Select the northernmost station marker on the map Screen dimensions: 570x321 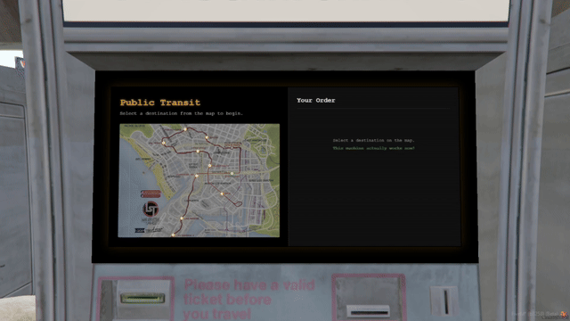(x=185, y=129)
